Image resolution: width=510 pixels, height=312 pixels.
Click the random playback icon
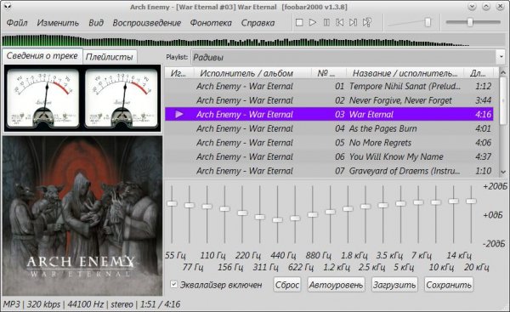coord(367,22)
